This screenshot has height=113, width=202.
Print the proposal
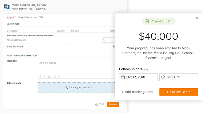point(100,104)
